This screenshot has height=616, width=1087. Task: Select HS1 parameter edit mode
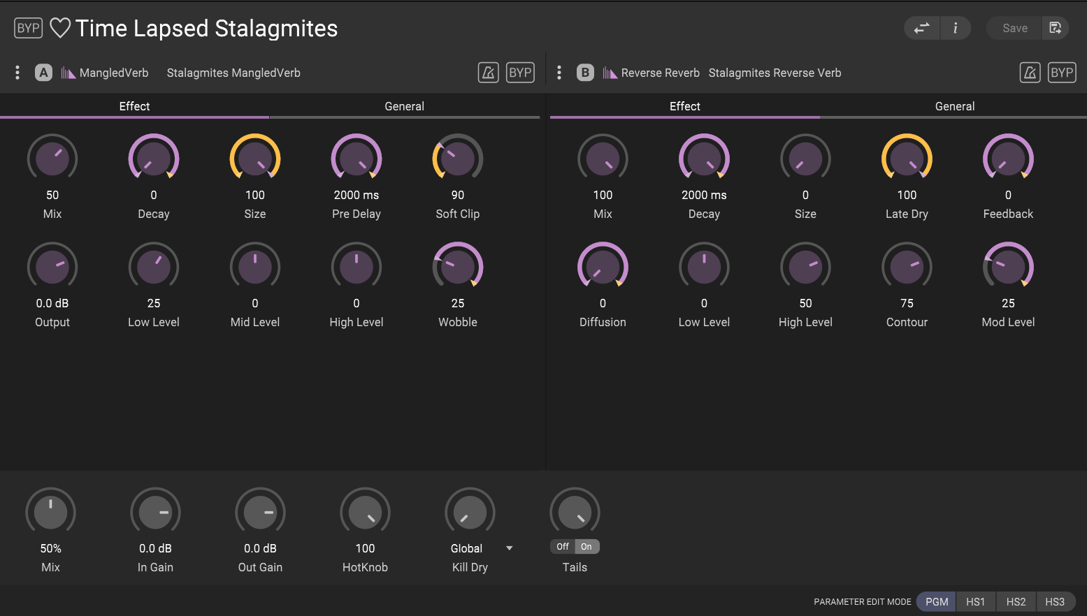975,601
